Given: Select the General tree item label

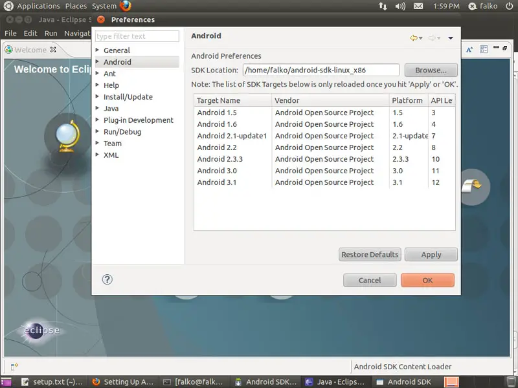Looking at the screenshot, I should 117,50.
